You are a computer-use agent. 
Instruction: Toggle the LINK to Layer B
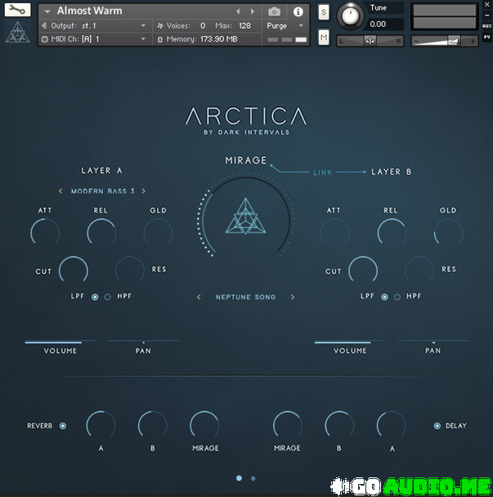[x=322, y=172]
